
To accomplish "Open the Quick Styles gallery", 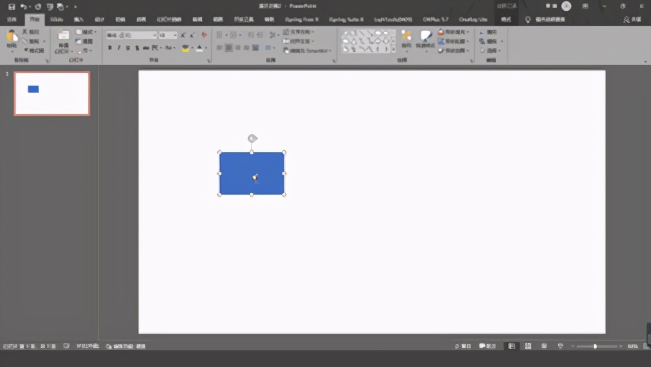I will pyautogui.click(x=425, y=41).
